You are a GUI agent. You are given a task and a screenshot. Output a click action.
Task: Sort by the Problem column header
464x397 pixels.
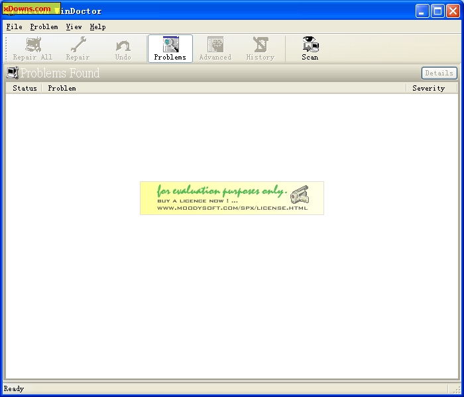click(224, 88)
